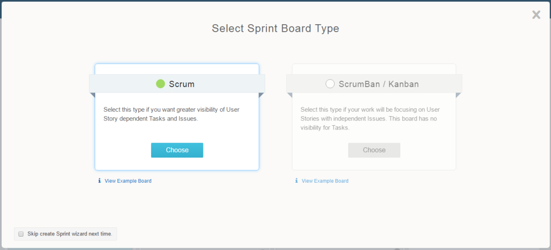
Task: Click the Scrum description about dependent Tasks
Action: (x=171, y=114)
